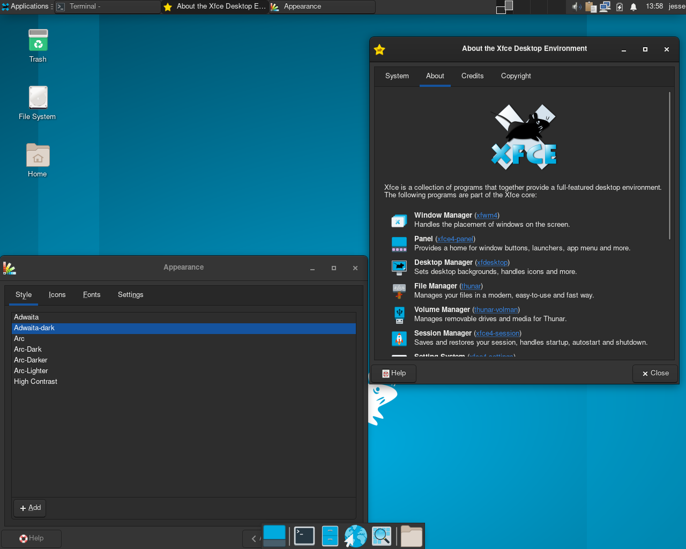Open the volume control tray icon
Image resolution: width=686 pixels, height=549 pixels.
pyautogui.click(x=576, y=6)
